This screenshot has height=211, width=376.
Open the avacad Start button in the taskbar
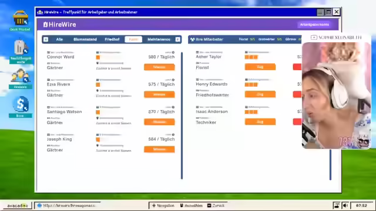click(x=17, y=206)
